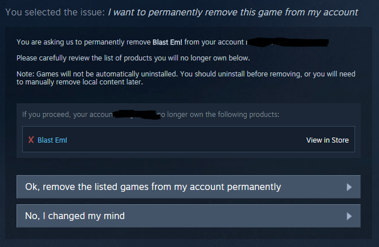Click the "If you proceed, your account" text

[x=67, y=115]
